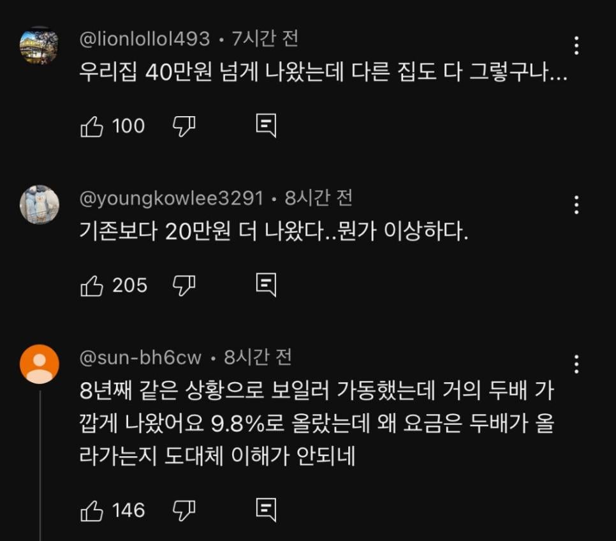
Task: Click the orange @sun-bh6cw avatar
Action: 40,364
